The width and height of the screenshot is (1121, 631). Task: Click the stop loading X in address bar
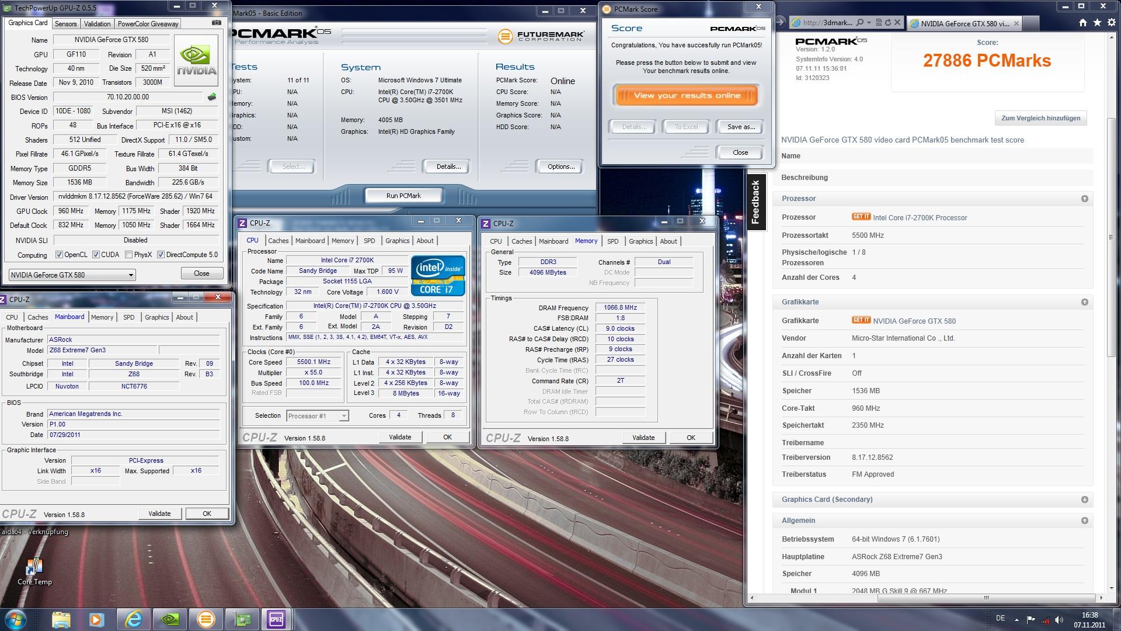pyautogui.click(x=897, y=23)
